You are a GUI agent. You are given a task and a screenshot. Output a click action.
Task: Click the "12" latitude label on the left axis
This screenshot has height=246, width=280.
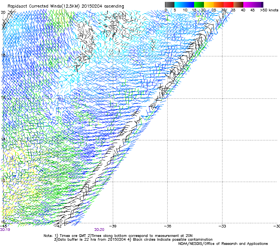click(3, 181)
